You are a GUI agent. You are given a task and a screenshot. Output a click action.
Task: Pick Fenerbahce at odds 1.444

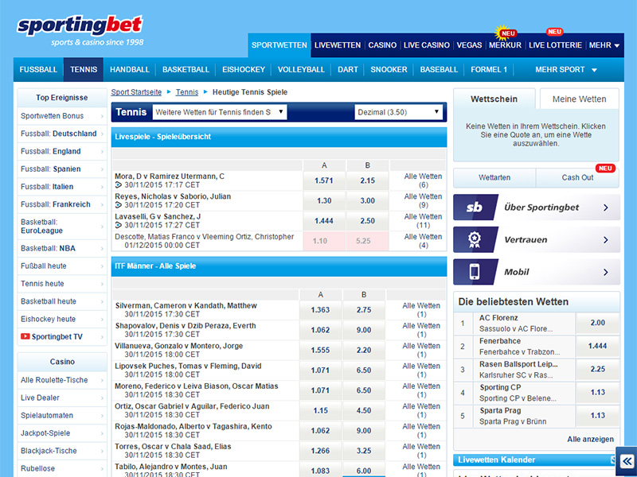598,346
